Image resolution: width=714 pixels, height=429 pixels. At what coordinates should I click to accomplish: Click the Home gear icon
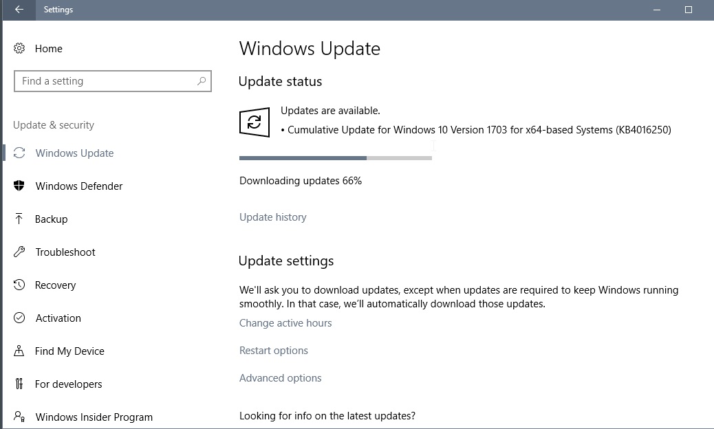[x=19, y=48]
